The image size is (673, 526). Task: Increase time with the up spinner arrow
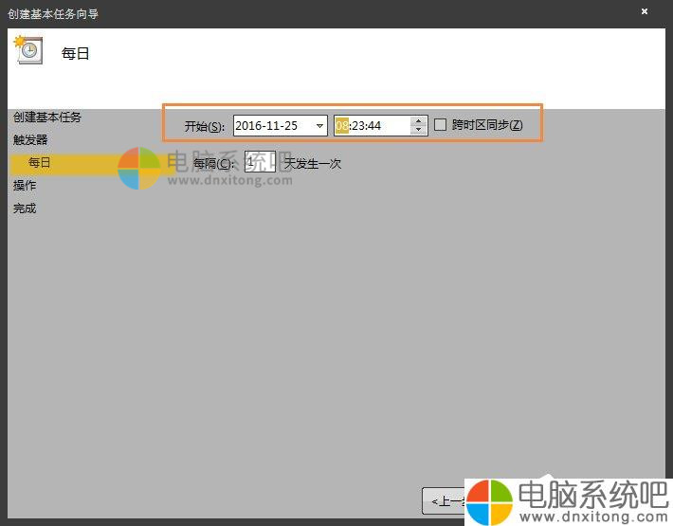coord(419,120)
